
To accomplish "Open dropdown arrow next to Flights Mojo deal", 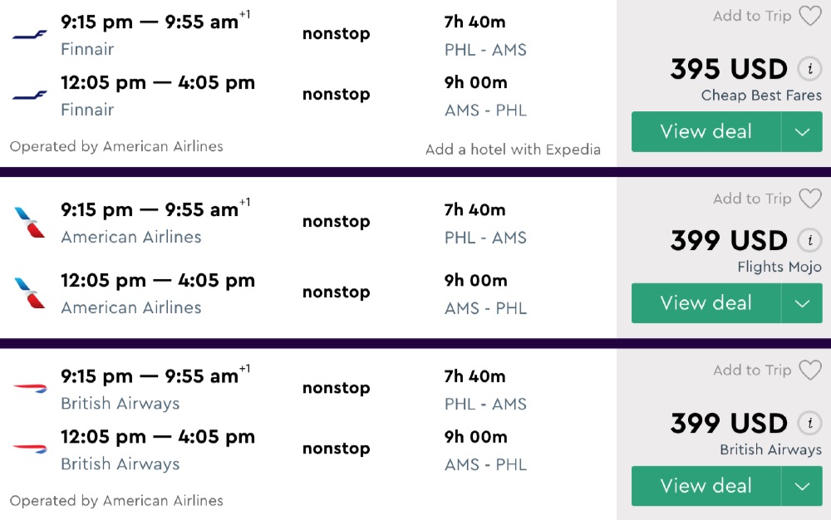I will click(x=802, y=303).
